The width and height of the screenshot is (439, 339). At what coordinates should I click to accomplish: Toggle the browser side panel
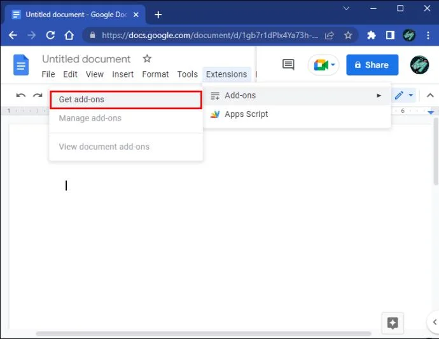point(390,36)
